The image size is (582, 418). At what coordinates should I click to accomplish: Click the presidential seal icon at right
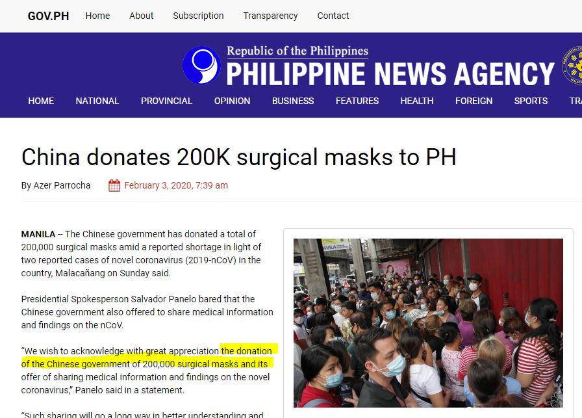click(572, 66)
